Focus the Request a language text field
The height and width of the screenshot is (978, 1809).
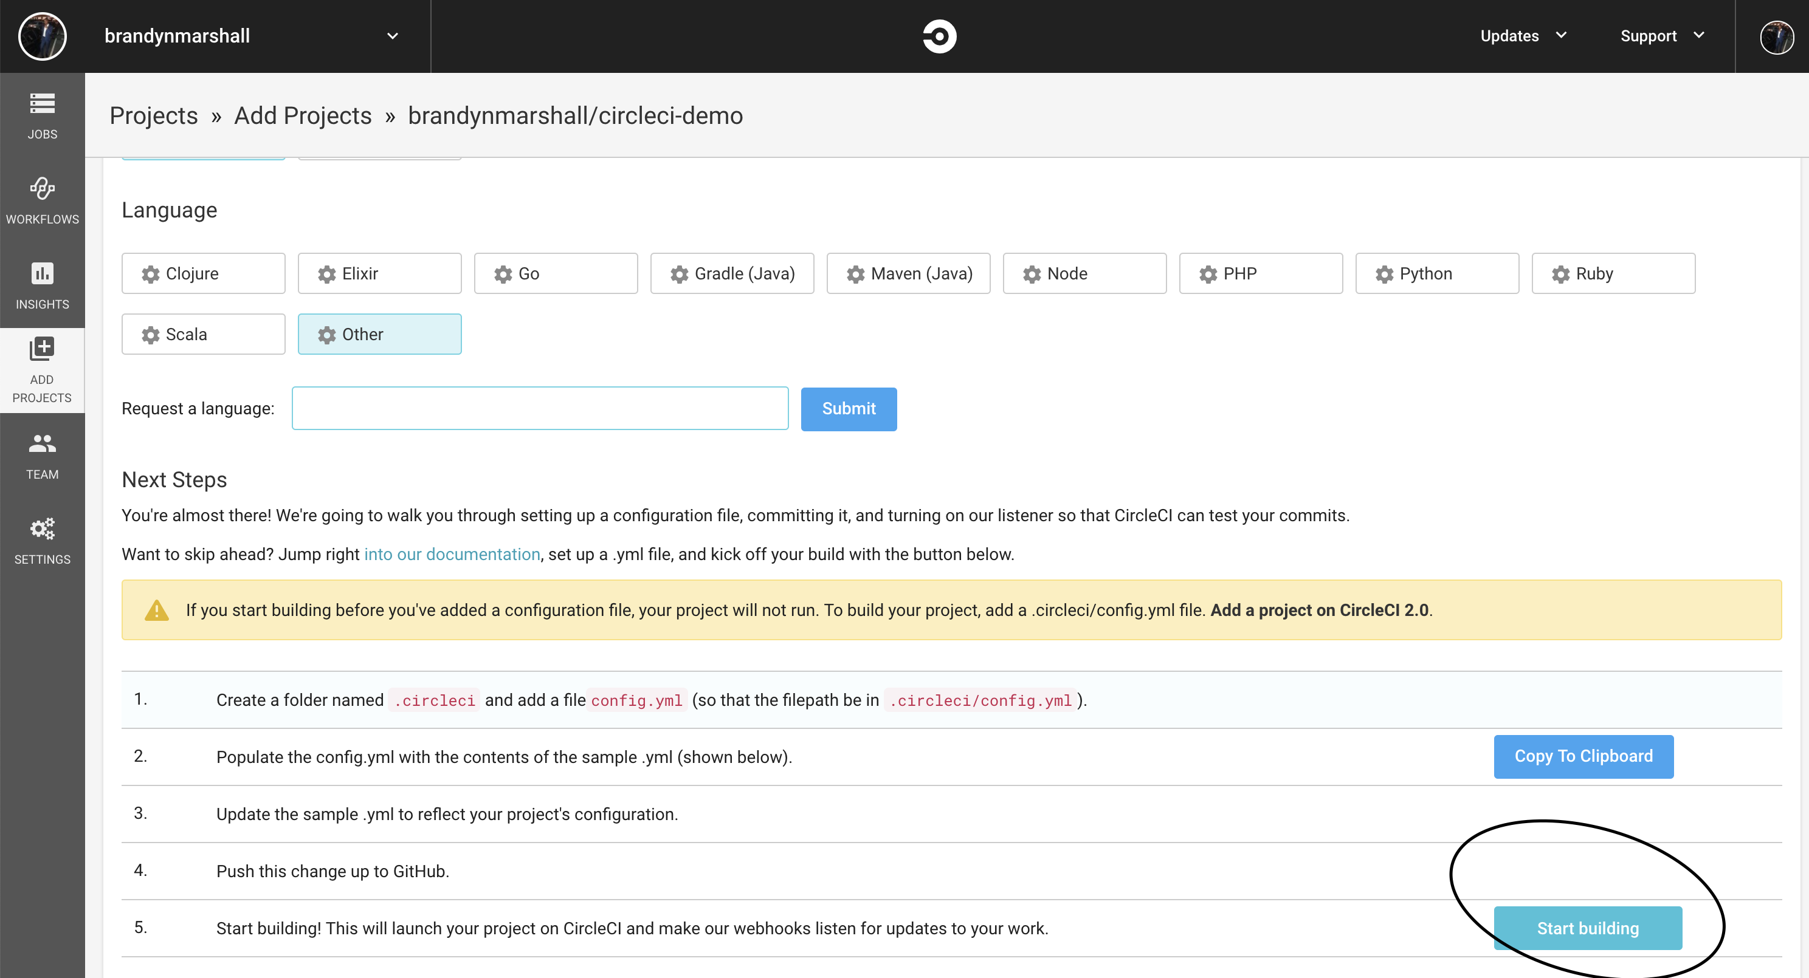[540, 408]
